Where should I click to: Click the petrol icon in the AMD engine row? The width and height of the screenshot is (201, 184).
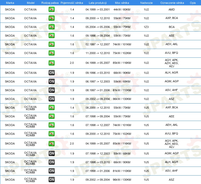click(x=51, y=9)
